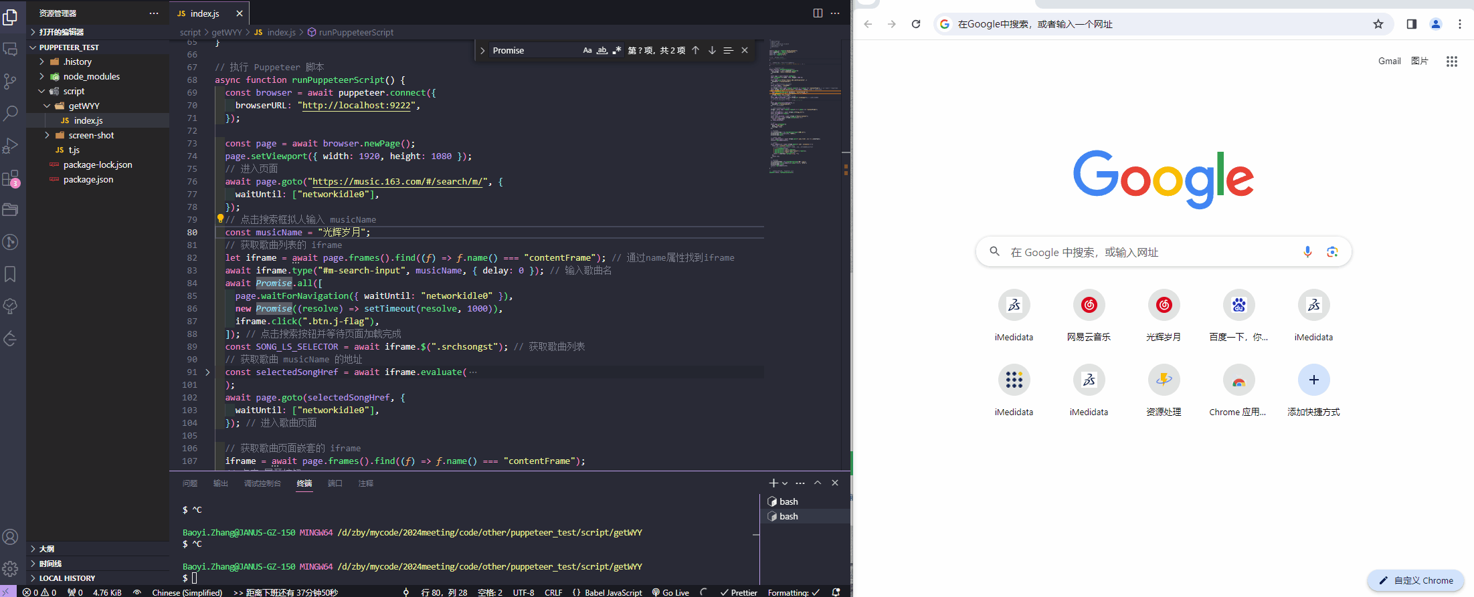
Task: Click the errors and warnings status indicator
Action: (x=39, y=592)
